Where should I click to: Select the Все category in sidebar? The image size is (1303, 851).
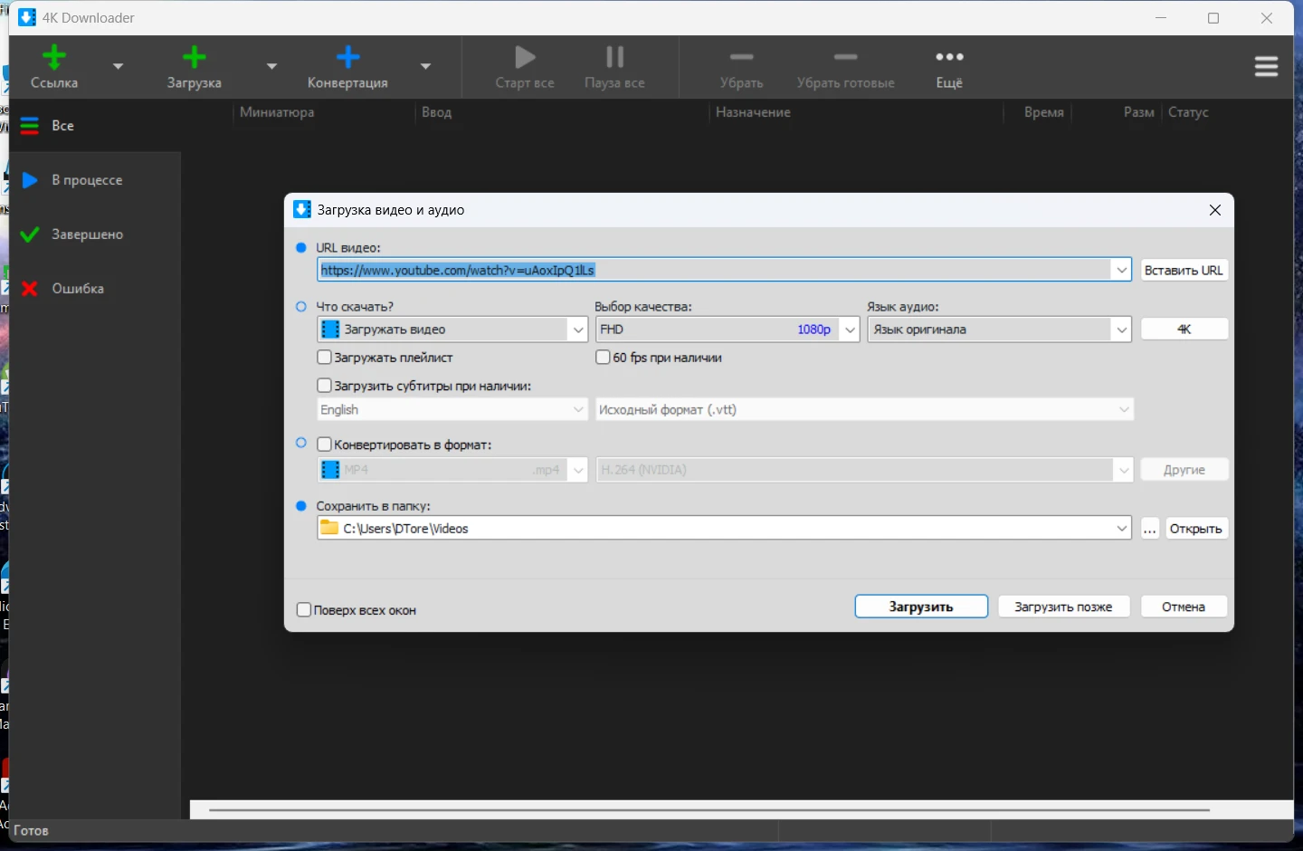point(62,126)
